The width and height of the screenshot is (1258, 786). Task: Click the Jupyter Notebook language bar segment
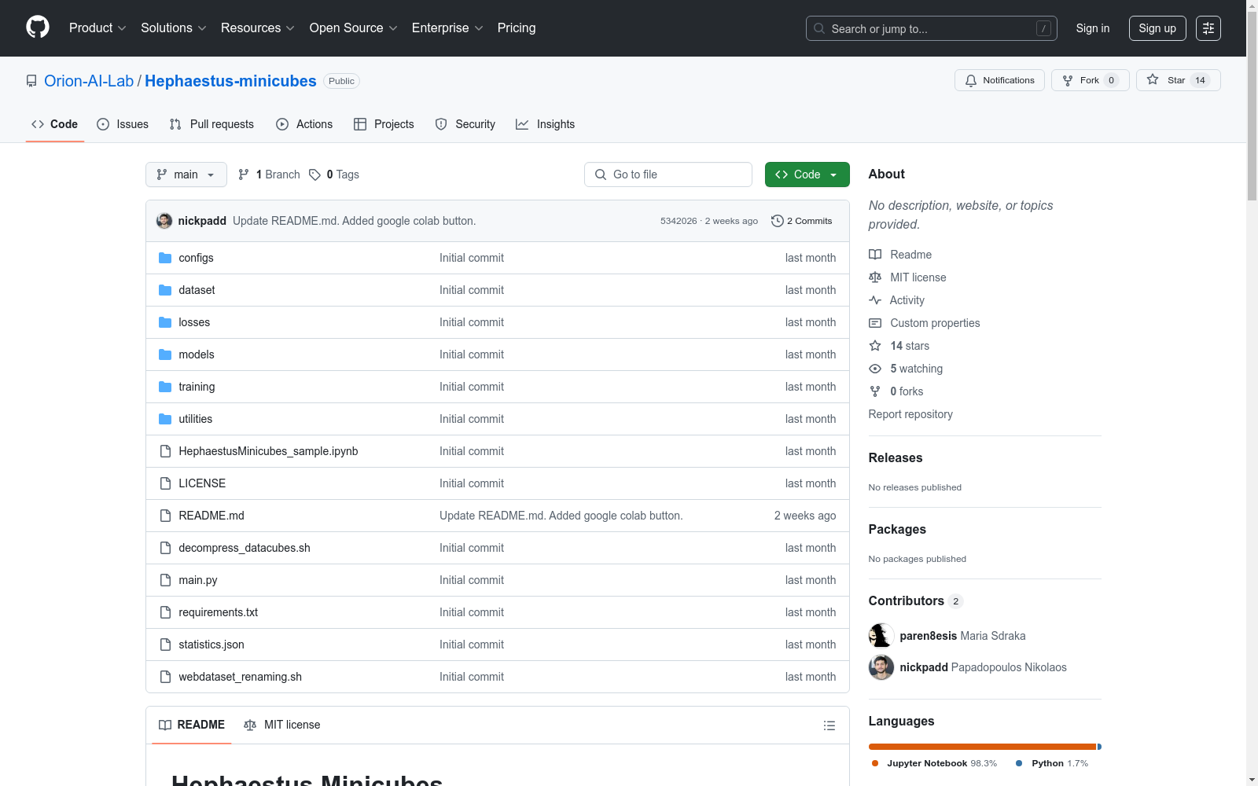tap(982, 747)
